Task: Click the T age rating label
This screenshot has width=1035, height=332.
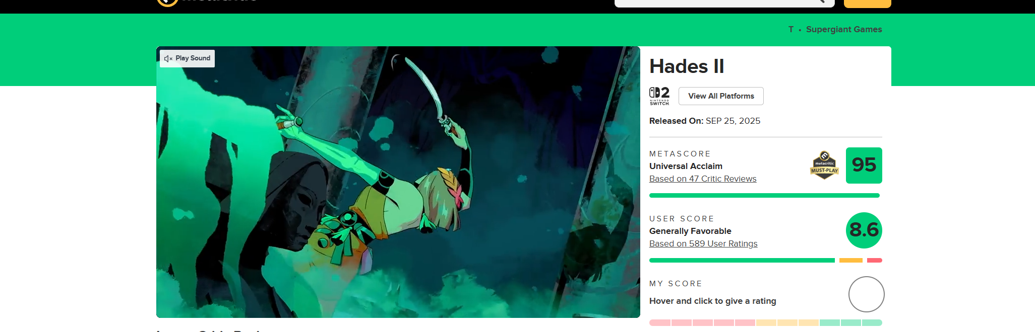Action: point(791,29)
